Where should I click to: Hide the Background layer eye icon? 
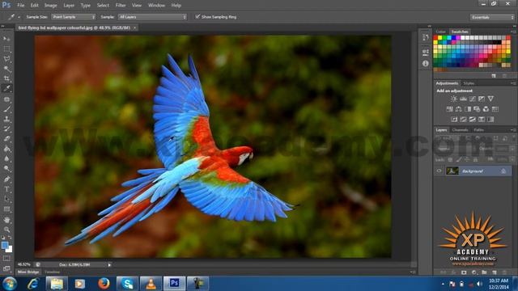(439, 171)
